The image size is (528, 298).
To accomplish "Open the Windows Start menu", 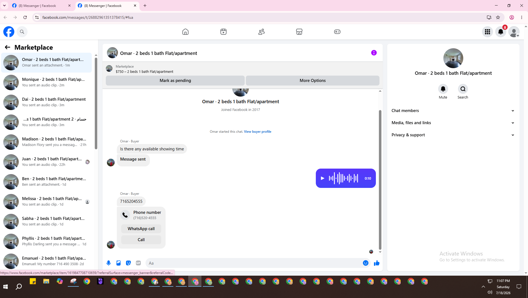I will click(x=6, y=287).
